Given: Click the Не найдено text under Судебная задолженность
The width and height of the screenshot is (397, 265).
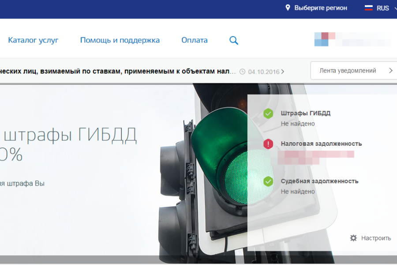Looking at the screenshot, I should [x=298, y=191].
